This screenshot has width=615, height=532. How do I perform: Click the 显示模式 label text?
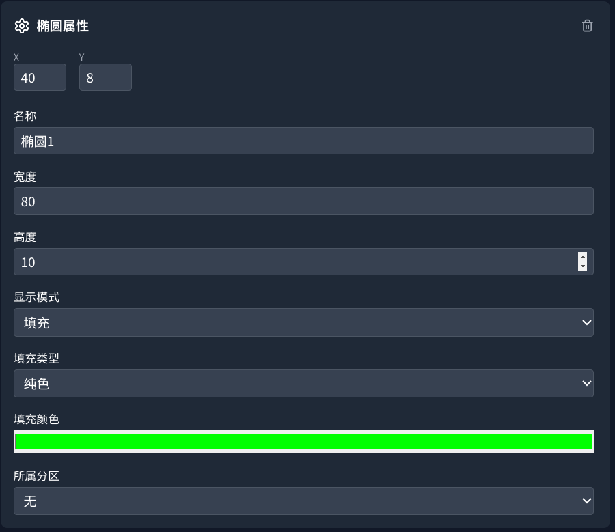click(x=36, y=297)
